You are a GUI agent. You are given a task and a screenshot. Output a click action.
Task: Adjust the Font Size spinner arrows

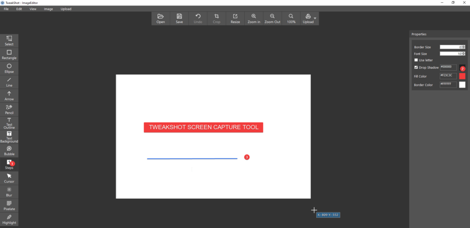click(x=464, y=54)
